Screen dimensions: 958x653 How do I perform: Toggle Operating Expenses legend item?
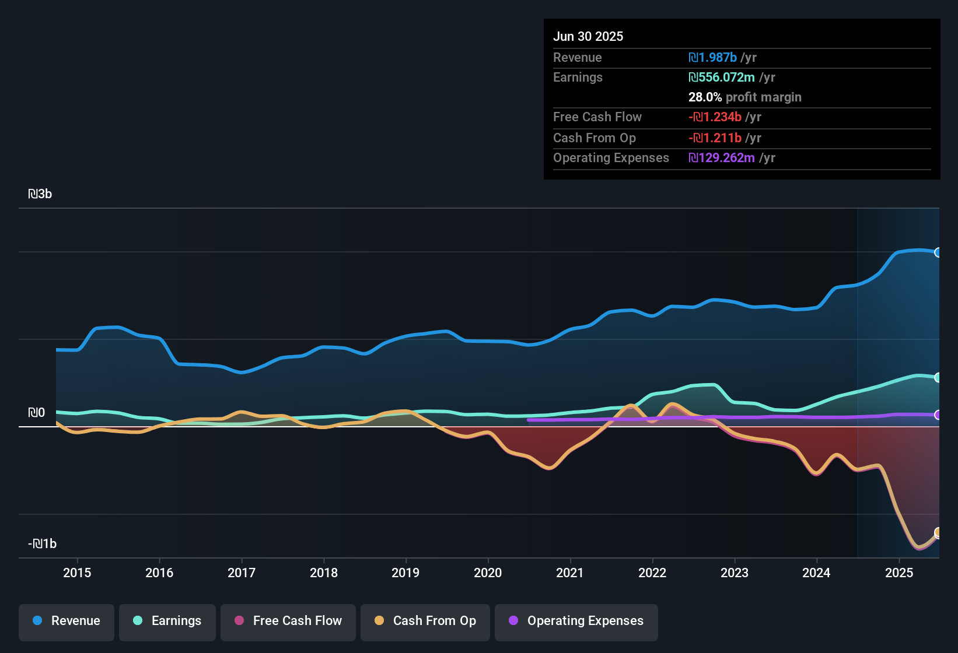[x=576, y=621]
